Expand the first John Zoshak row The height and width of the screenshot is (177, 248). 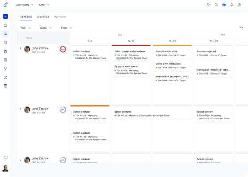click(x=21, y=48)
